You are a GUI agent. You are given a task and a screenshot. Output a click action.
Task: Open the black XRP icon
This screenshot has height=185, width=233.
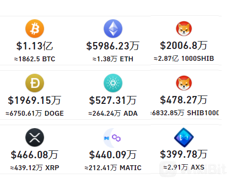35,138
